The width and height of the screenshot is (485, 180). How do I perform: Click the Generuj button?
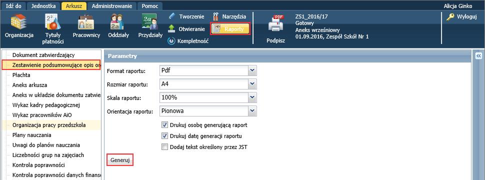(120, 160)
